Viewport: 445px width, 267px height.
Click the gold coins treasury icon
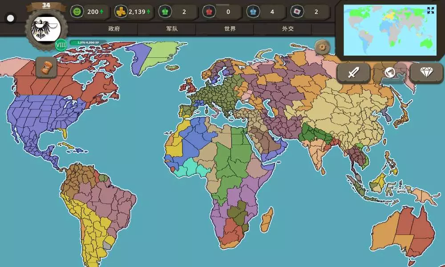coord(121,12)
